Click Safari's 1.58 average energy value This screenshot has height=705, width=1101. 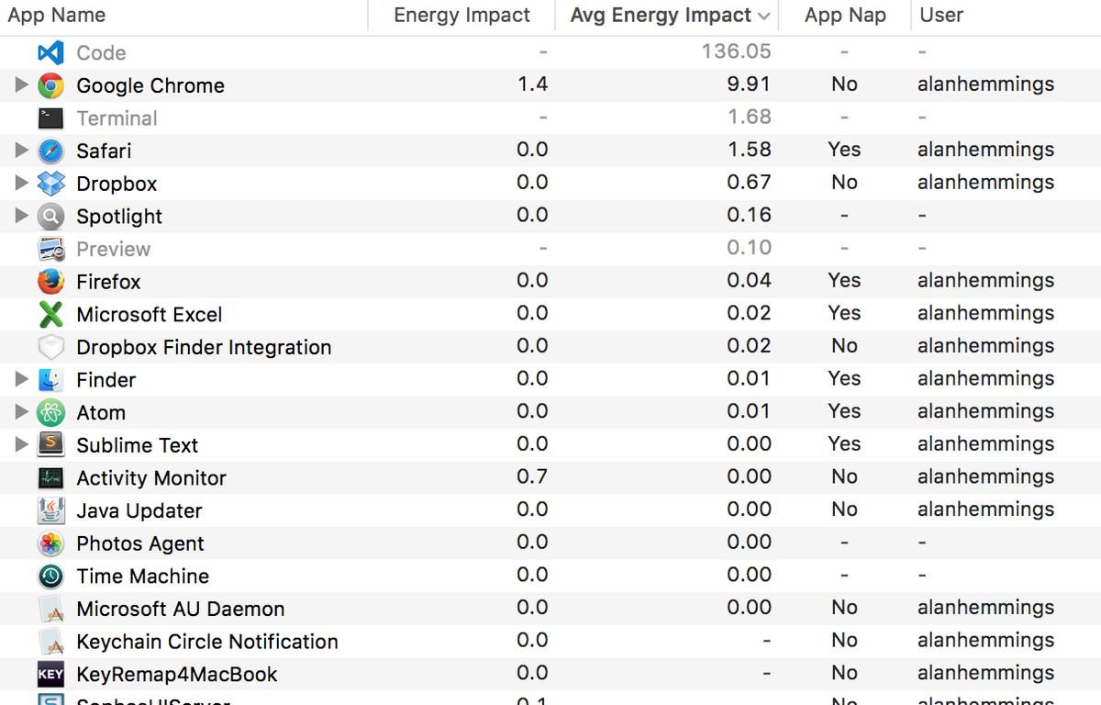tap(749, 150)
